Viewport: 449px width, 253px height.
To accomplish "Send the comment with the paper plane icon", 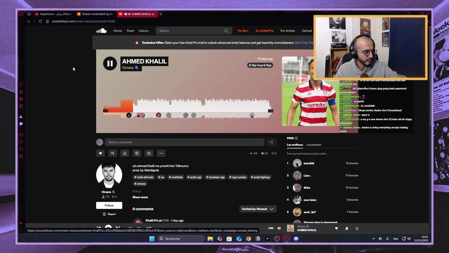I will coord(271,142).
